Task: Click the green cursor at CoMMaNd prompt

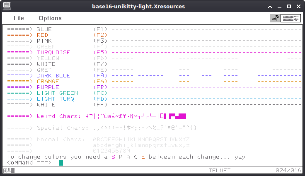Action: tap(61, 163)
